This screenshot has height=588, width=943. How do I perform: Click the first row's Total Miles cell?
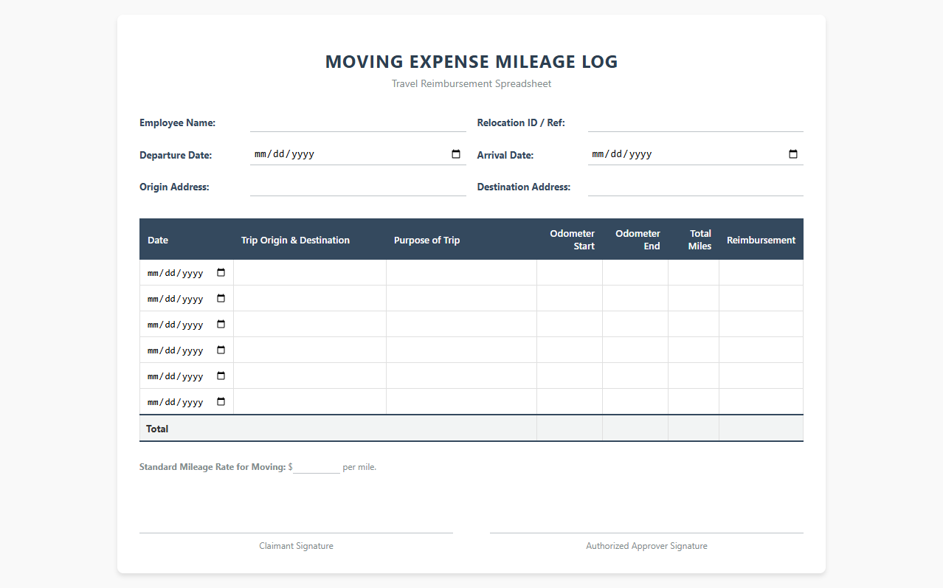[x=694, y=272]
